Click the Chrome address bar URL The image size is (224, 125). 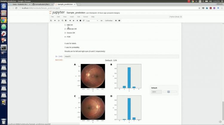coord(41,8)
